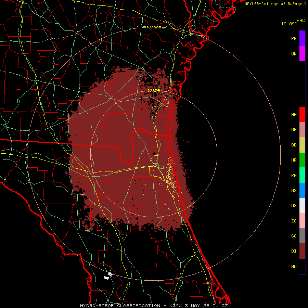Click the gray GC legend swatch
Screen dimensions: 308x308
click(302, 236)
